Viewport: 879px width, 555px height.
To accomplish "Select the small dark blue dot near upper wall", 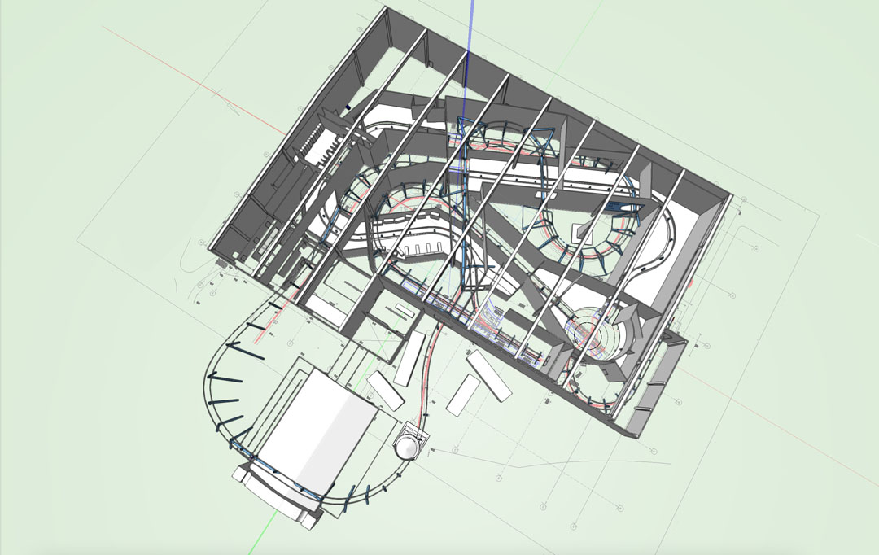I will coord(347,107).
